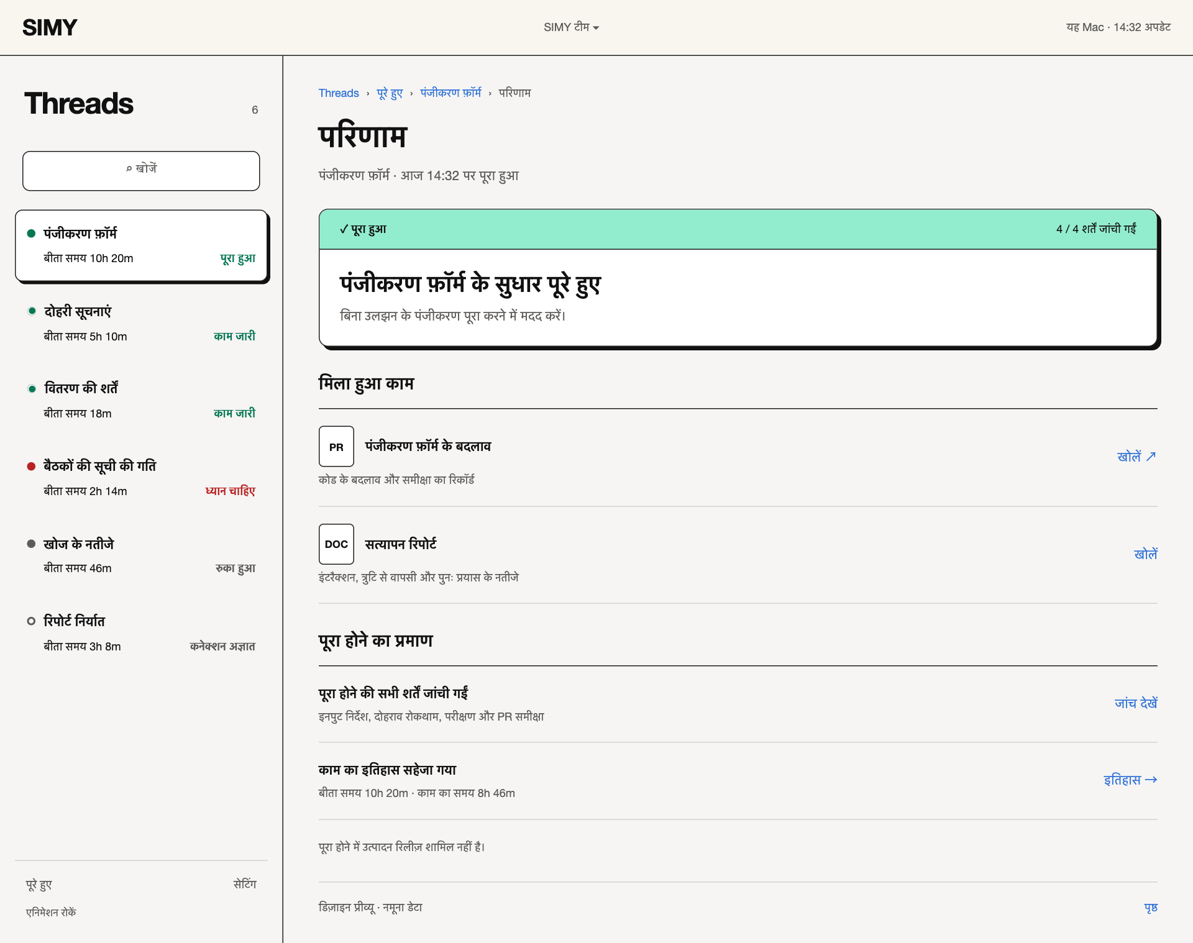The image size is (1193, 943).
Task: Open पूरे हुए in the sidebar footer
Action: tap(39, 885)
